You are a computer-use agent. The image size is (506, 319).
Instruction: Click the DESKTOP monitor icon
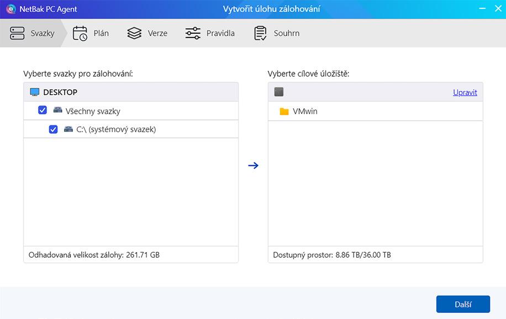35,92
